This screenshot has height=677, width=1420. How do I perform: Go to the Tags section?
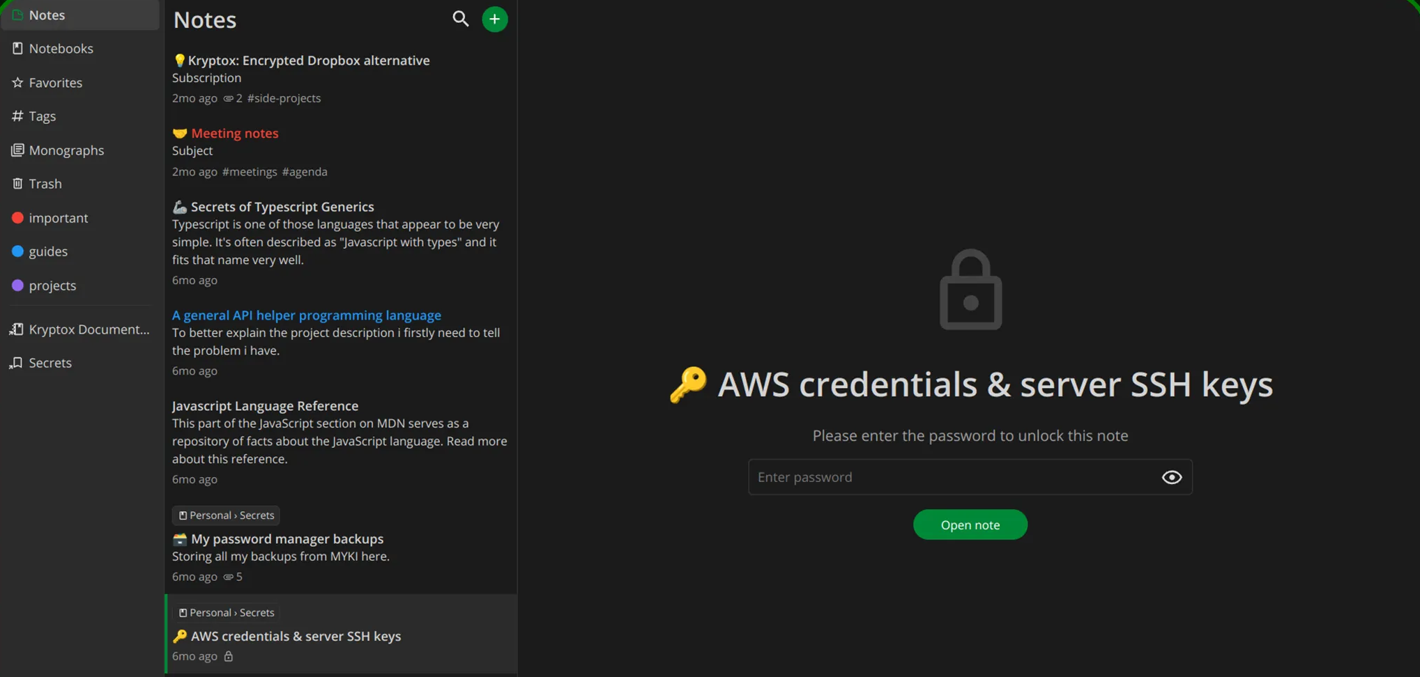tap(42, 116)
